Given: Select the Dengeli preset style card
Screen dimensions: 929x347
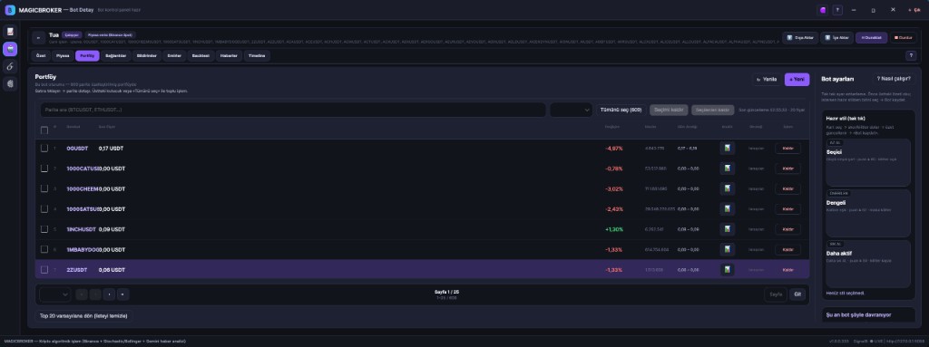Looking at the screenshot, I should (x=868, y=213).
